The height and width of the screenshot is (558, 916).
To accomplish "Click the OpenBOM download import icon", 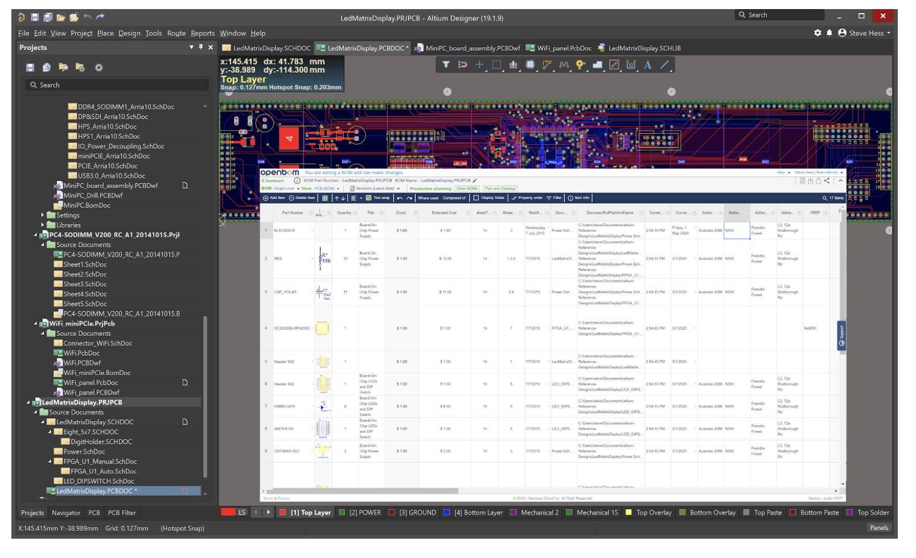I will pyautogui.click(x=810, y=181).
